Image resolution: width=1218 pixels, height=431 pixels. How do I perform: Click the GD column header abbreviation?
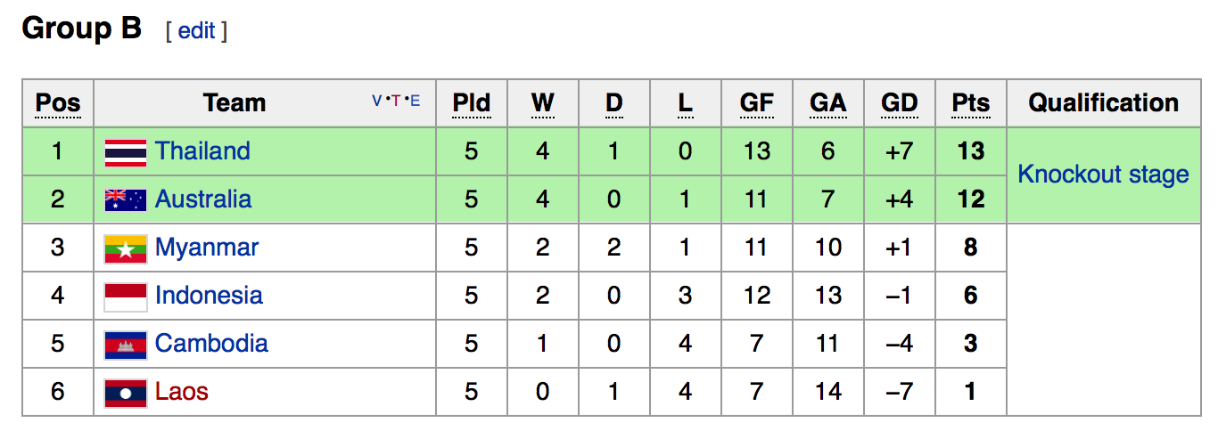[x=899, y=103]
